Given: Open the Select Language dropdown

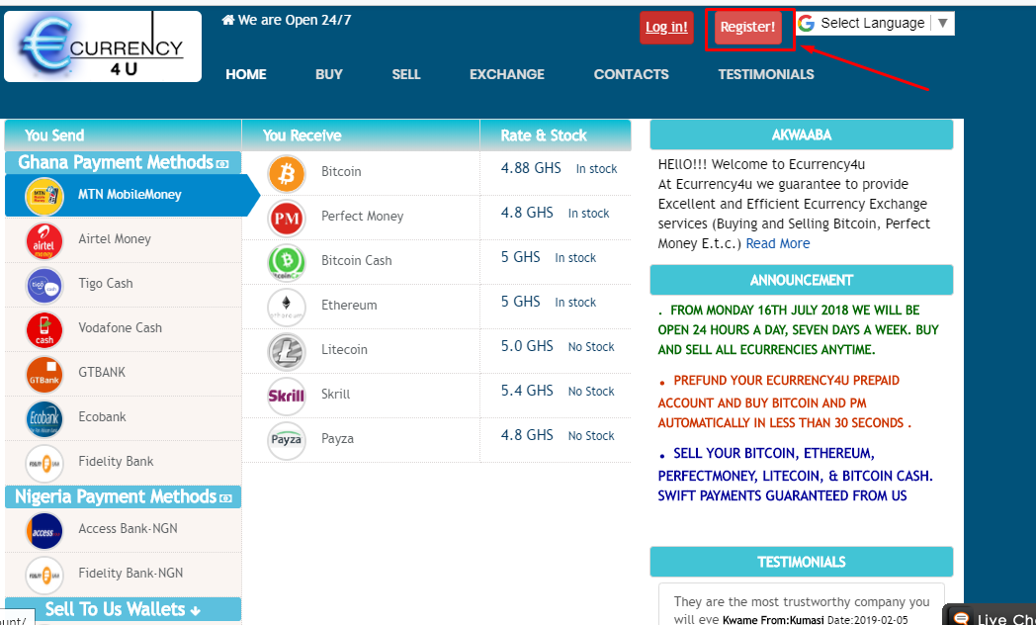Looking at the screenshot, I should click(876, 23).
